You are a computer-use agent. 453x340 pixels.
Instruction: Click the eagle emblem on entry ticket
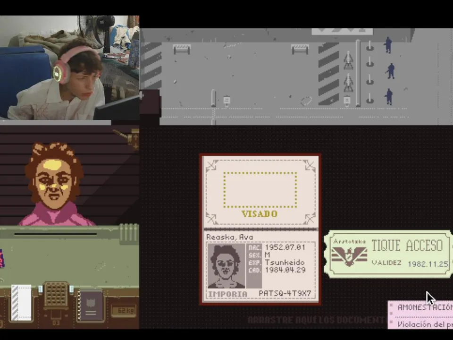pyautogui.click(x=349, y=256)
